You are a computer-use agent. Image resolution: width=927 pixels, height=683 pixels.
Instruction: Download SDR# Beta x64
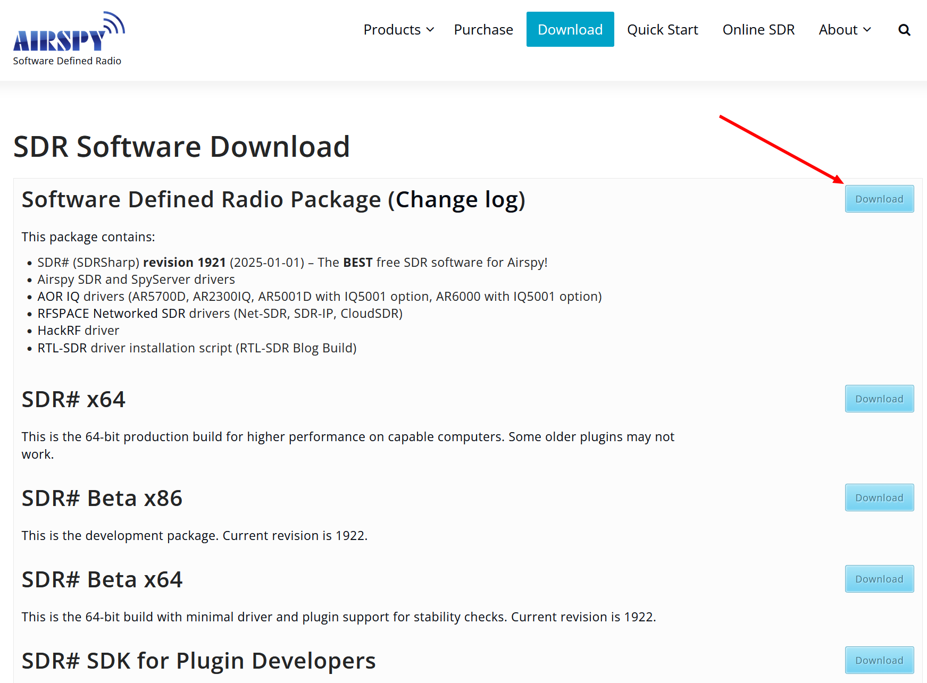[879, 579]
